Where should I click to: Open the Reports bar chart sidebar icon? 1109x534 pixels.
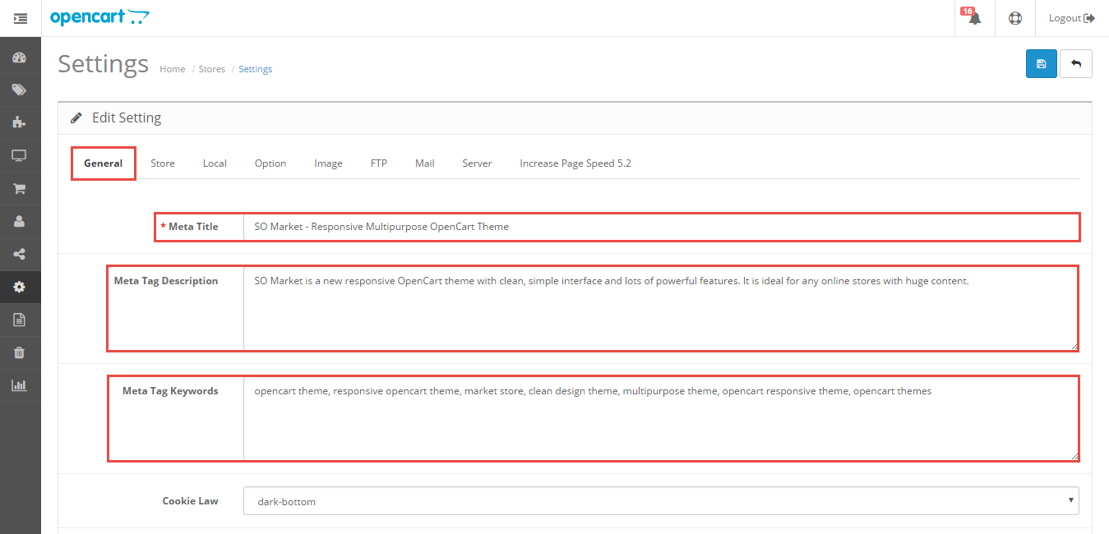pos(20,385)
